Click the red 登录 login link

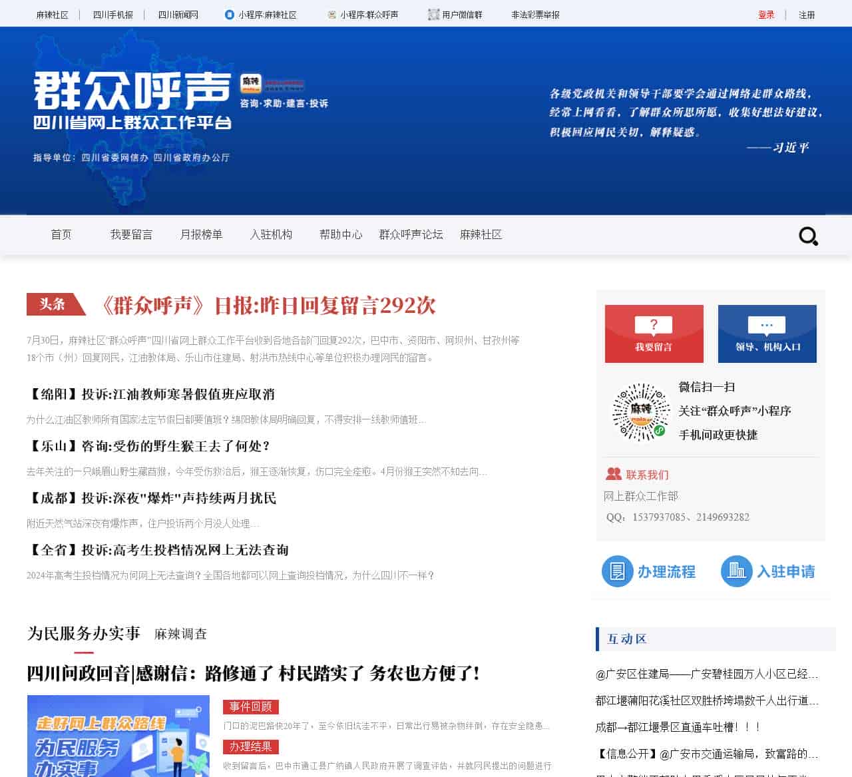(766, 15)
